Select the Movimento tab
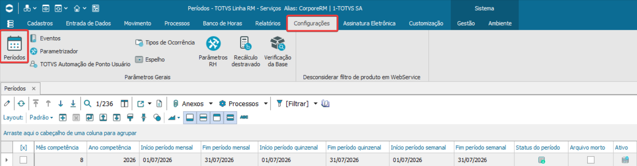Viewport: 637px width, 166px height. [137, 23]
